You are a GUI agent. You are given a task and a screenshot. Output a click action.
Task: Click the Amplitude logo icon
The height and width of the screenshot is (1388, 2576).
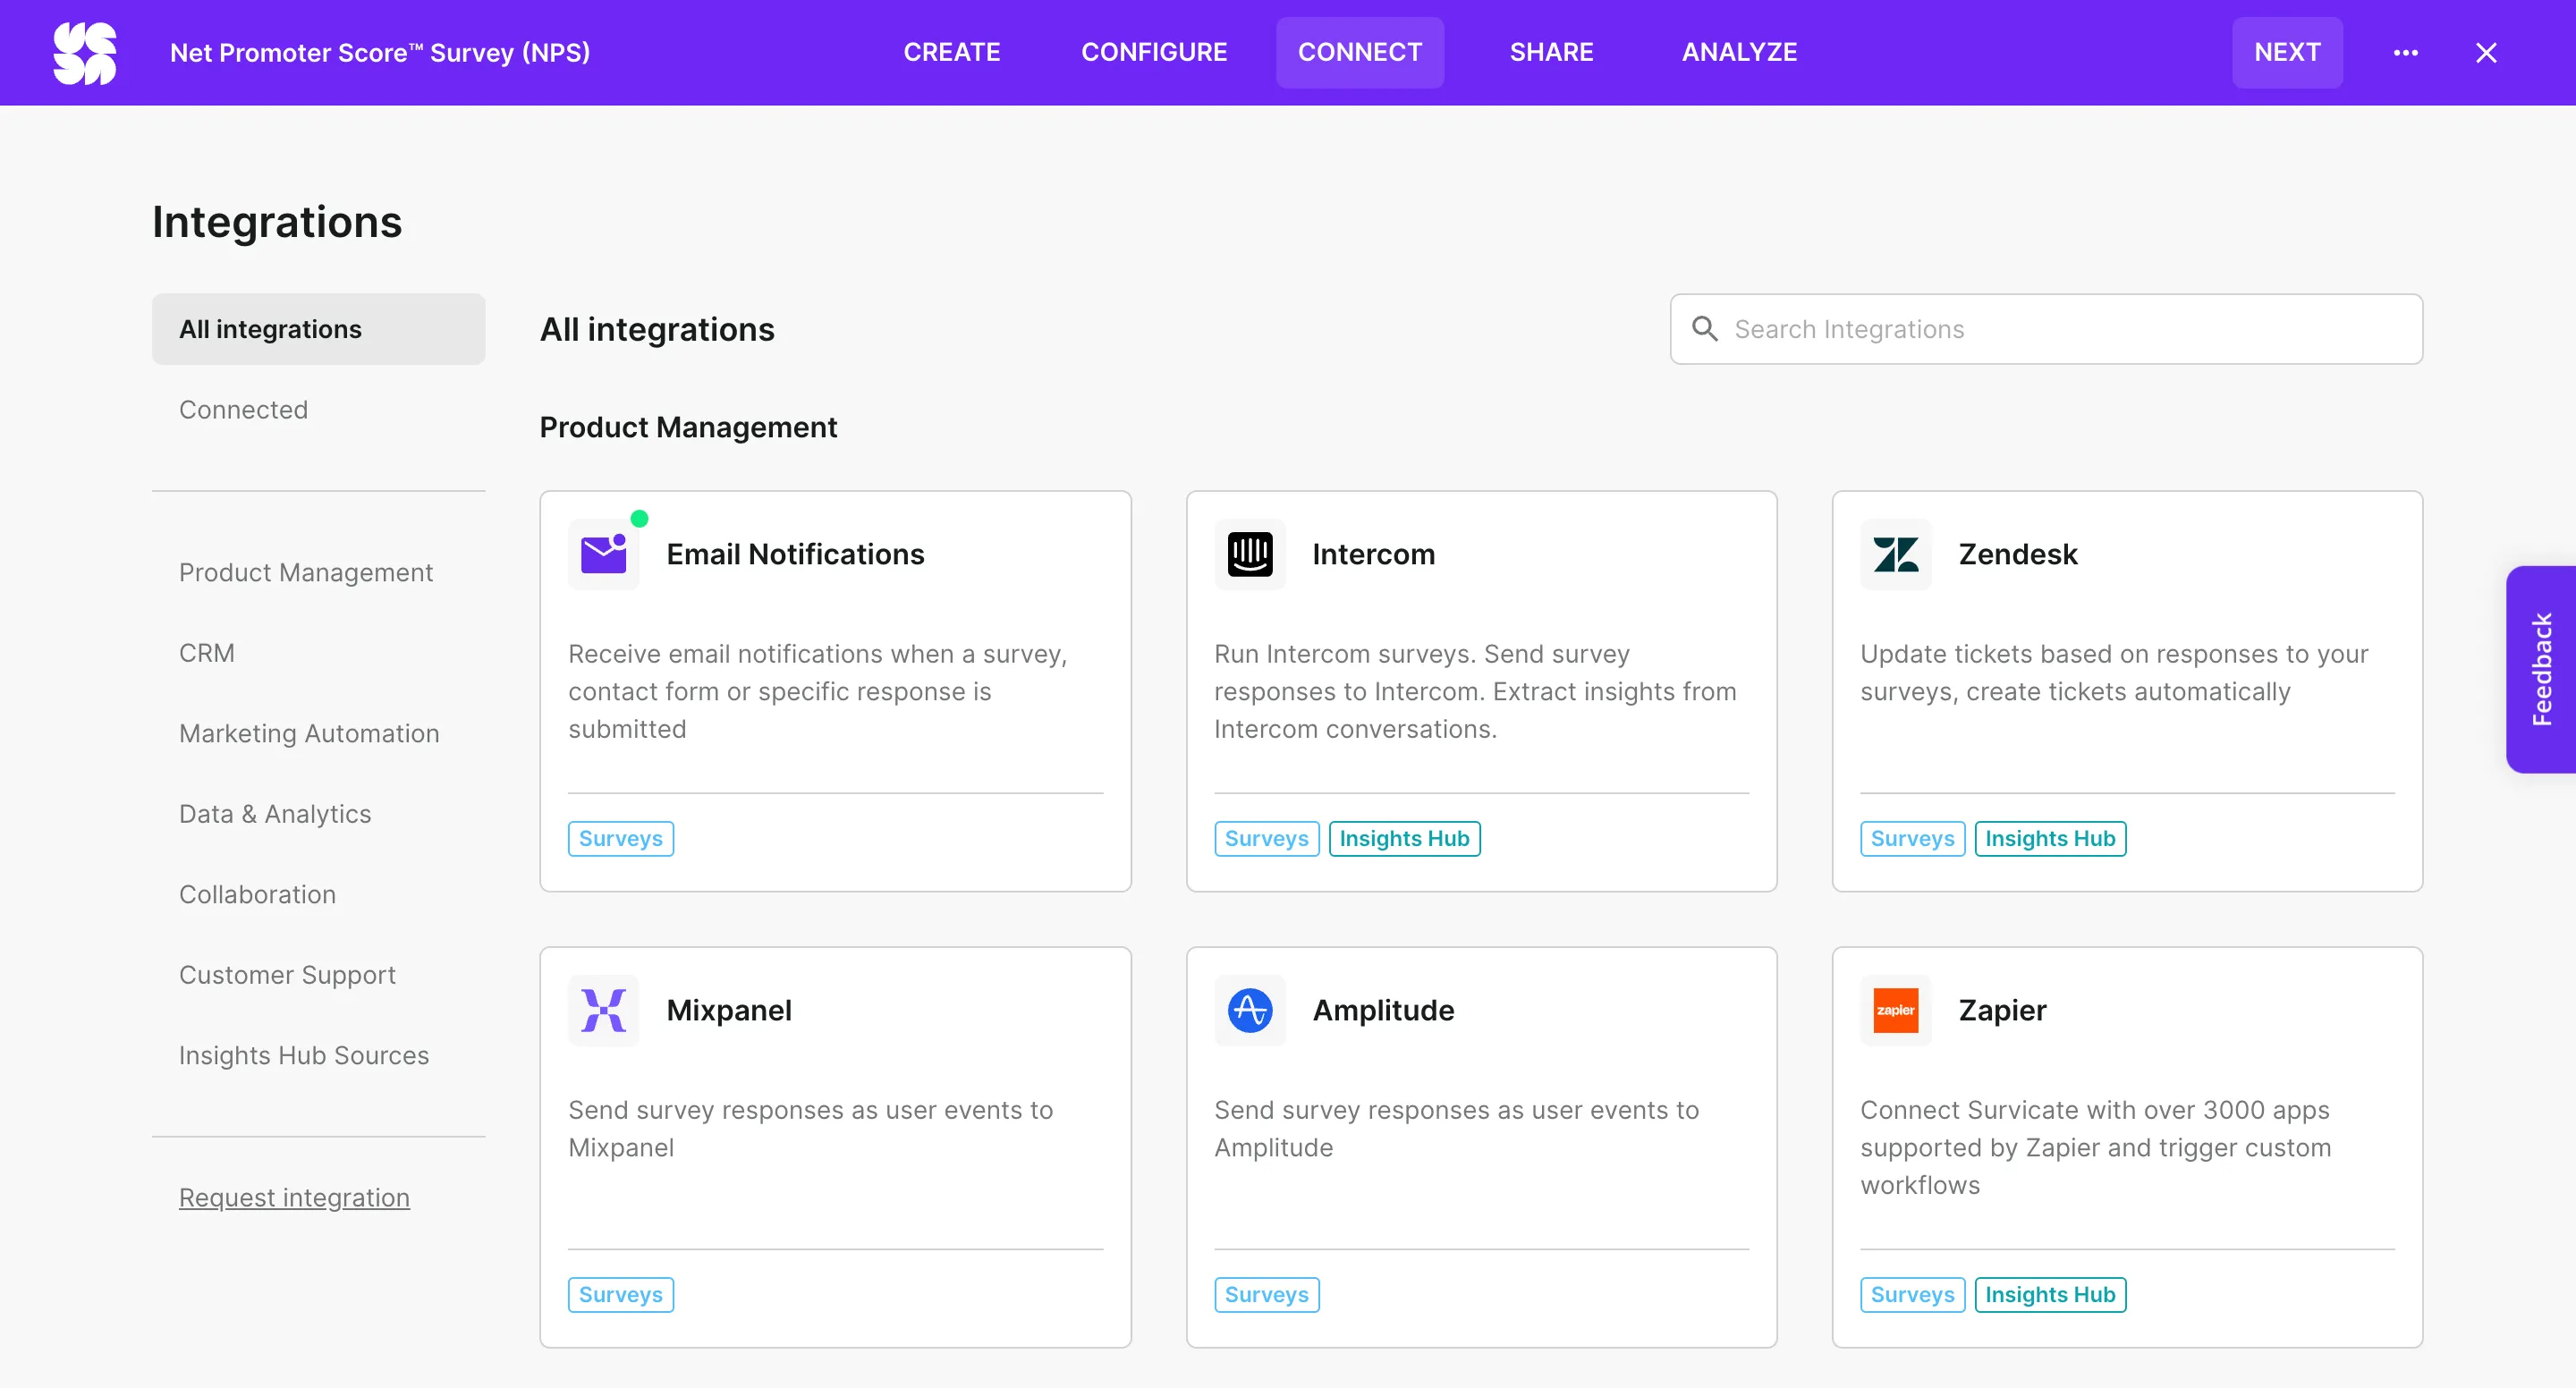(x=1250, y=1010)
